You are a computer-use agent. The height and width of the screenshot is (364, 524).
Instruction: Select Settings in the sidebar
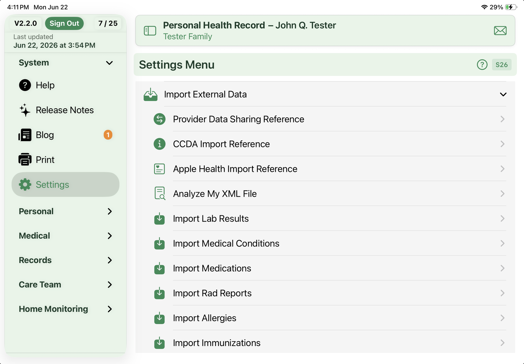[x=65, y=185]
